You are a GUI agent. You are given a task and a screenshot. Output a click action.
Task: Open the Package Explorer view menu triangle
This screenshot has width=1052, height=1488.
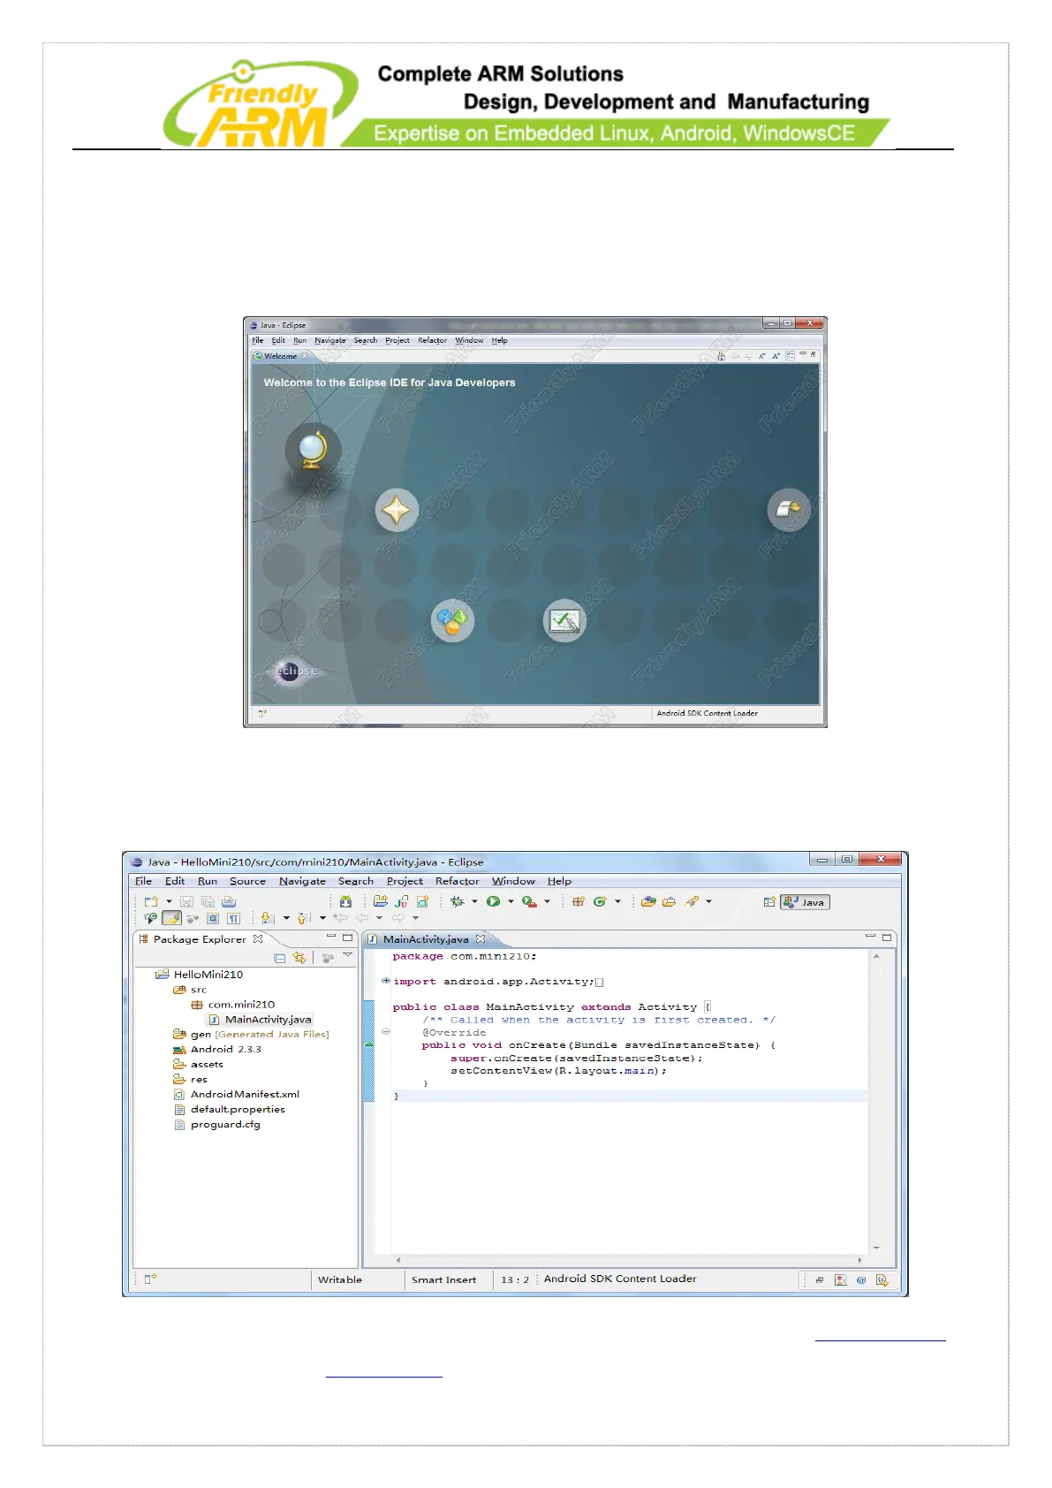click(x=348, y=955)
